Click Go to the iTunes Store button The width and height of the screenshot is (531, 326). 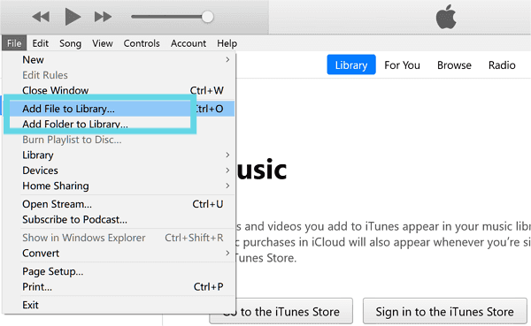tap(281, 312)
